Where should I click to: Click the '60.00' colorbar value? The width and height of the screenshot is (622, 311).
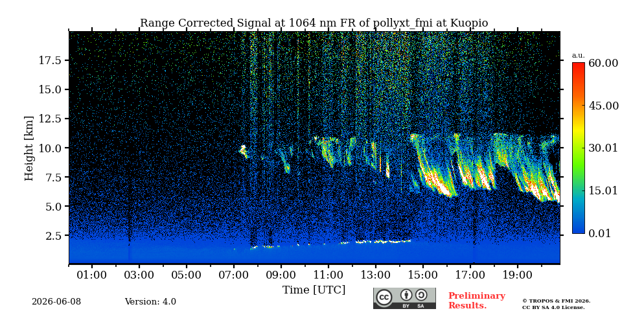603,63
